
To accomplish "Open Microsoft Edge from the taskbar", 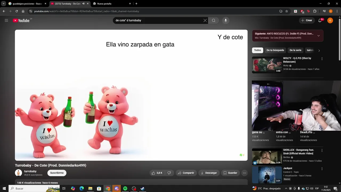I will [82, 189].
